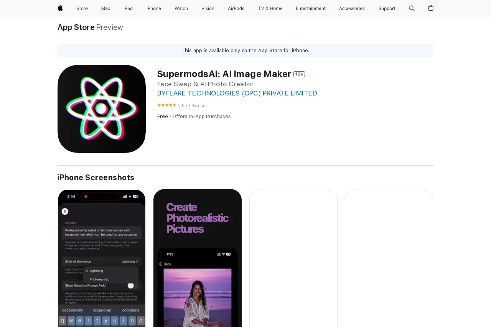
Task: Click the fourth blank screenshot placeholder
Action: 389,258
